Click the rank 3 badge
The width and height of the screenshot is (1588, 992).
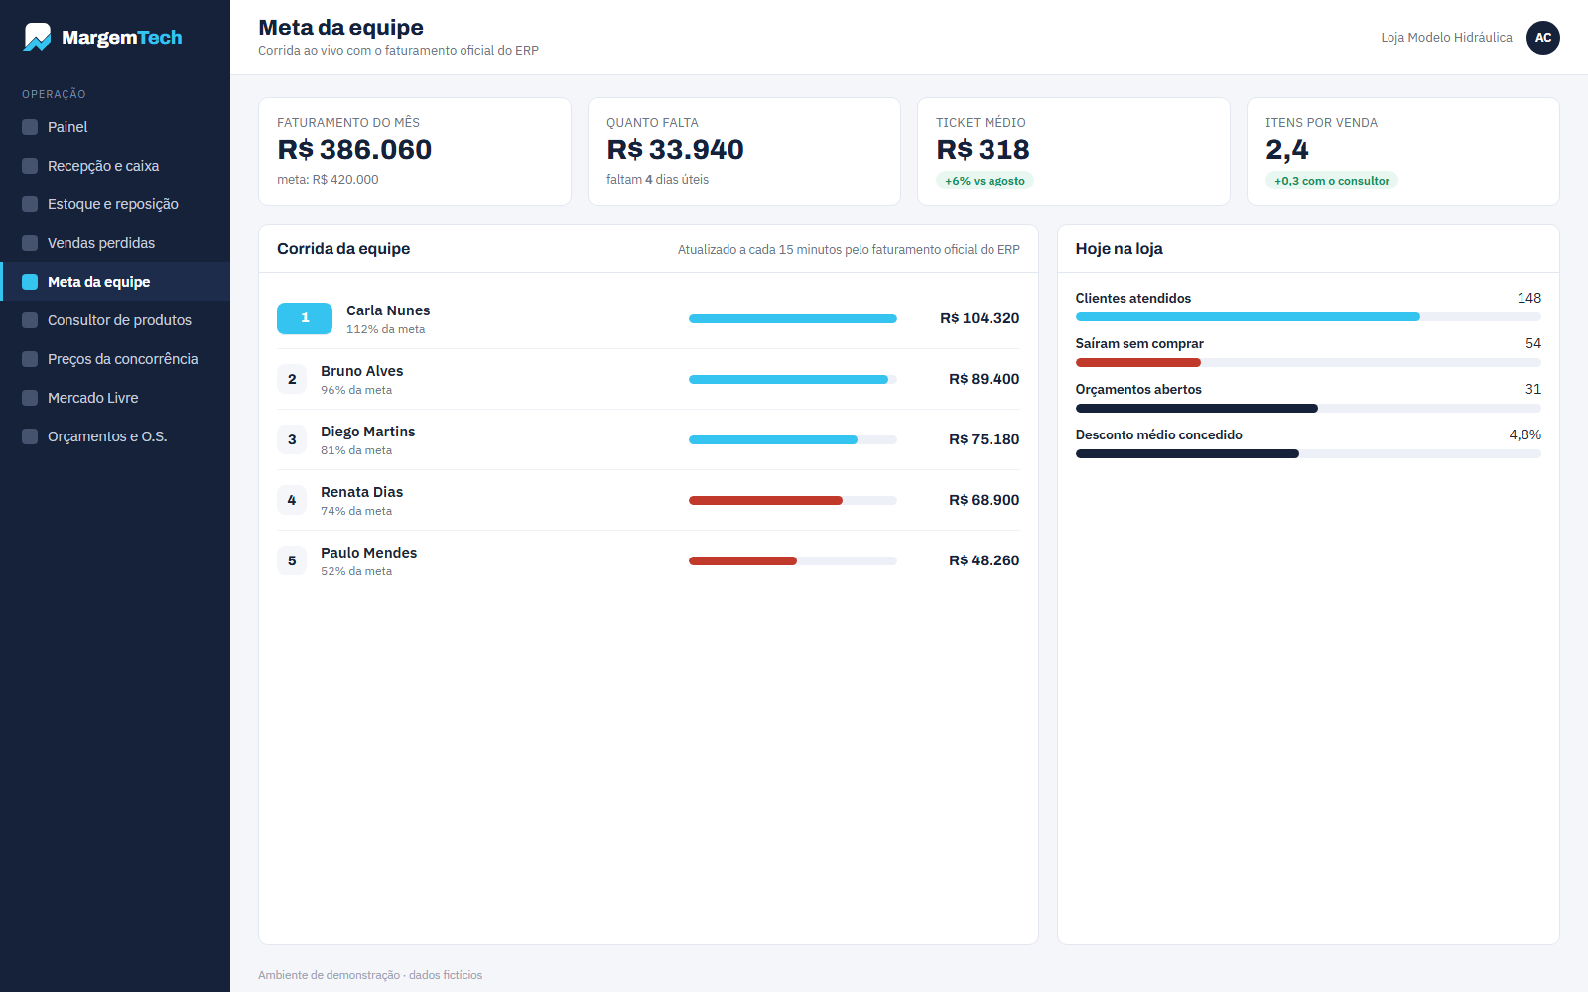292,439
